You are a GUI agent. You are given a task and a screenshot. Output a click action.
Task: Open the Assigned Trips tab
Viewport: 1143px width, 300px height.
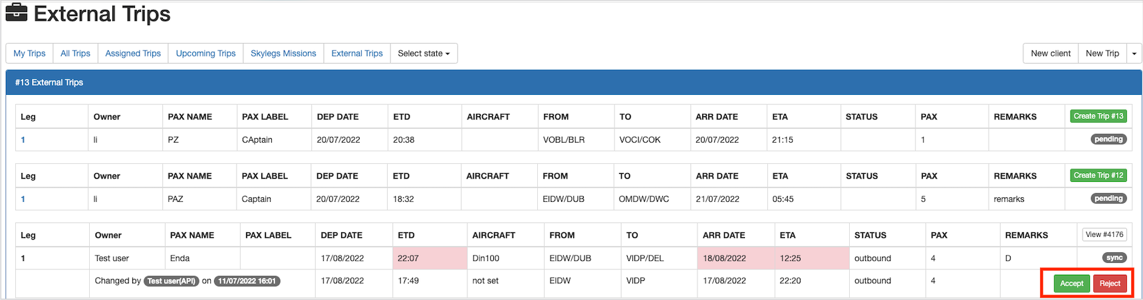[x=133, y=53]
